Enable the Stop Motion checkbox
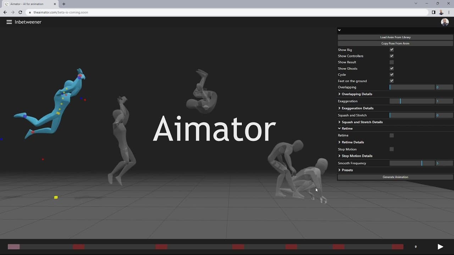 tap(392, 149)
